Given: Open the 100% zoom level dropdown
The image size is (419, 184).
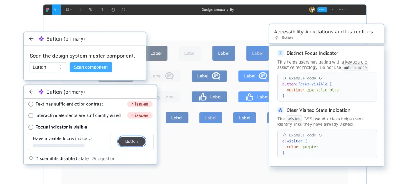Looking at the screenshot, I should pos(342,10).
